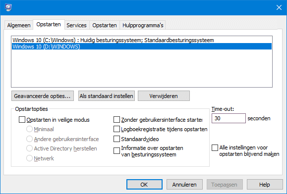The width and height of the screenshot is (287, 194).
Task: Confirm with the OK button
Action: click(x=144, y=185)
